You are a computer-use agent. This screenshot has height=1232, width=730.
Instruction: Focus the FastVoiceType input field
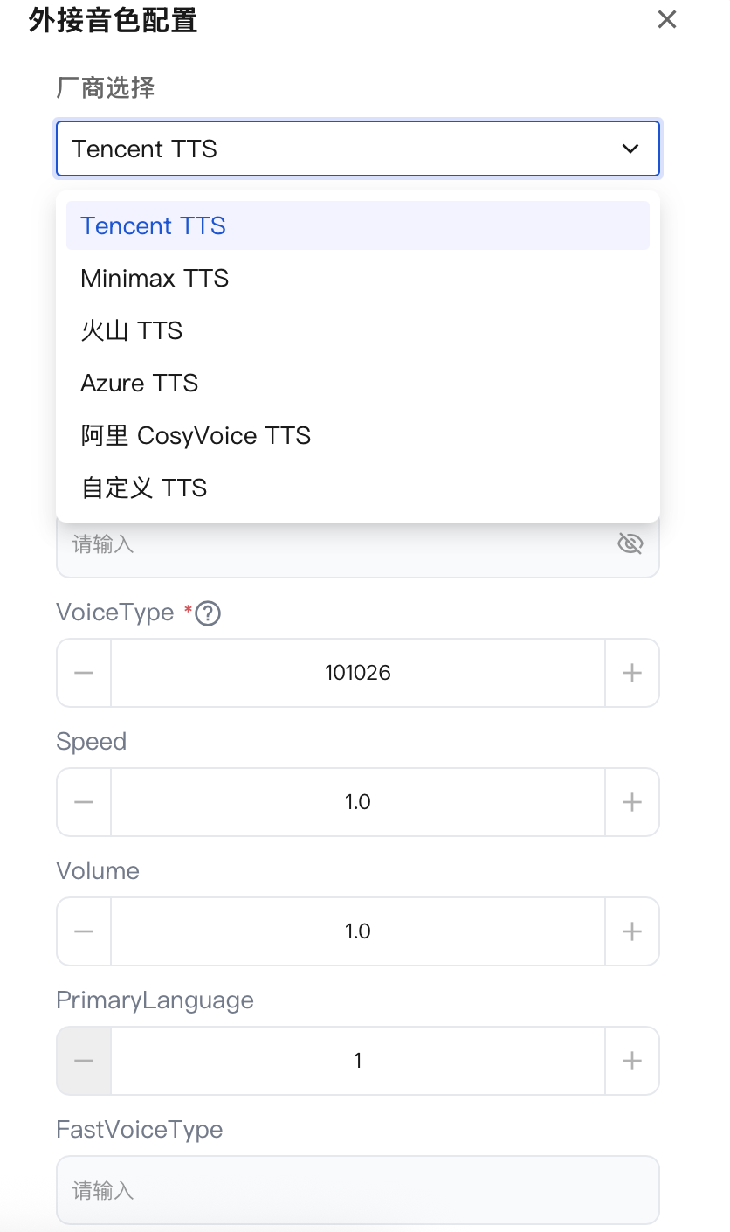pyautogui.click(x=357, y=1190)
